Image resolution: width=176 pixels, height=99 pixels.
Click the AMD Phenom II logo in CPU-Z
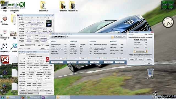pos(49,23)
